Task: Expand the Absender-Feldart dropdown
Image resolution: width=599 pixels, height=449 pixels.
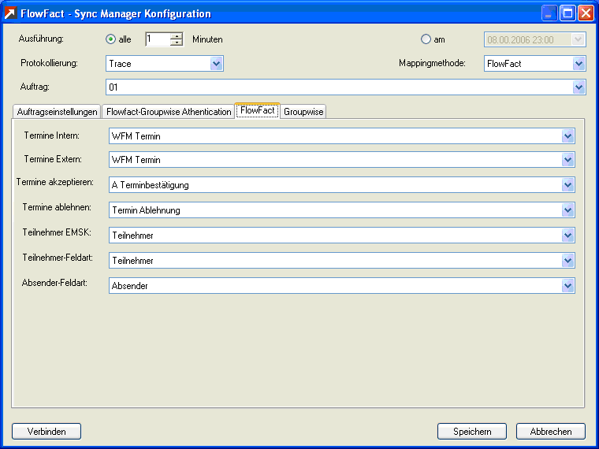Action: click(x=567, y=286)
